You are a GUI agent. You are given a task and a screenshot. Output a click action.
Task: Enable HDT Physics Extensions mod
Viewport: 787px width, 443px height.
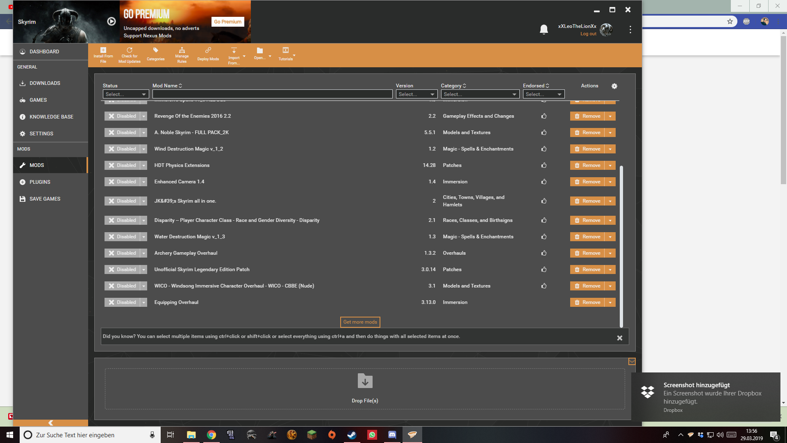[x=122, y=165]
